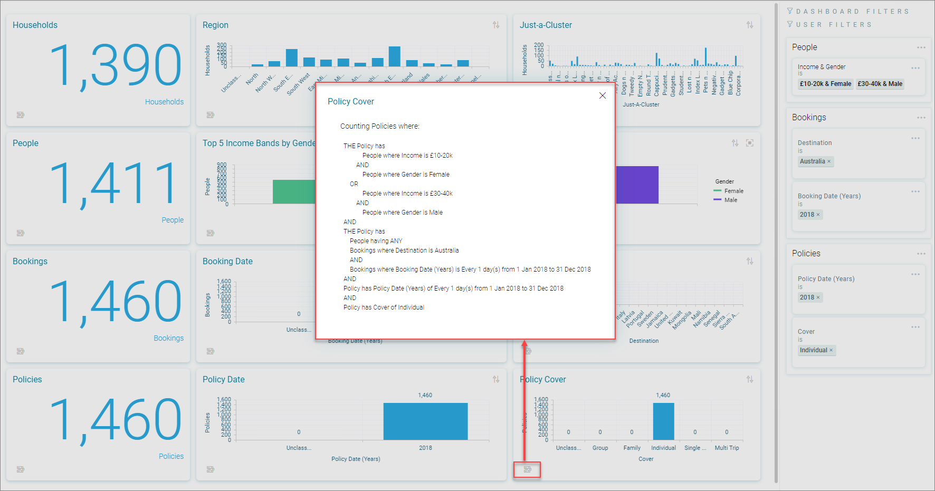Image resolution: width=935 pixels, height=491 pixels.
Task: Click the Region tile title
Action: tap(215, 25)
